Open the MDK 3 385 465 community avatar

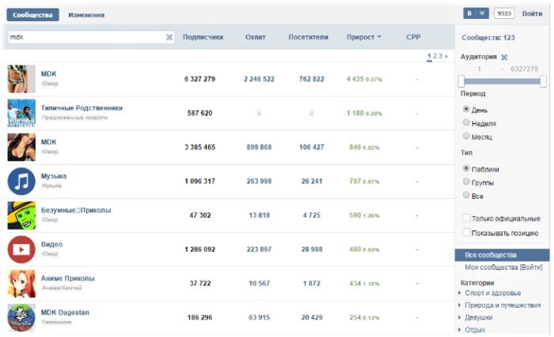[21, 147]
